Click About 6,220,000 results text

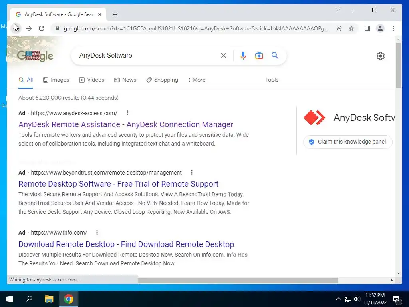pos(68,98)
